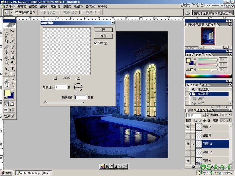Hide layer 图层 7 via eye icon
This screenshot has height=176, width=235.
coord(187,127)
